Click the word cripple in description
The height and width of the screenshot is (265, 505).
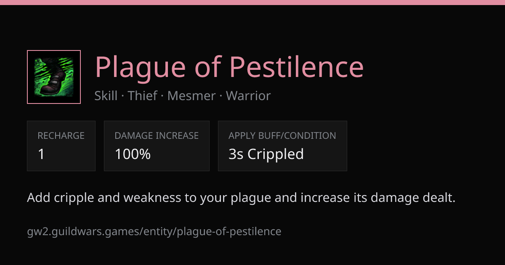(74, 198)
